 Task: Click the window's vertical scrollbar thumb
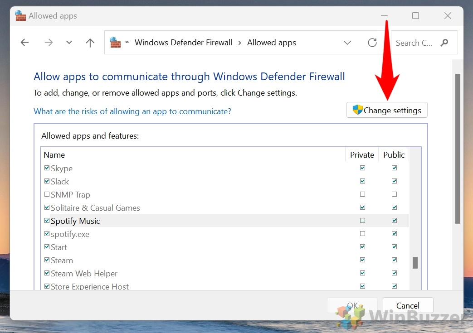click(458, 149)
